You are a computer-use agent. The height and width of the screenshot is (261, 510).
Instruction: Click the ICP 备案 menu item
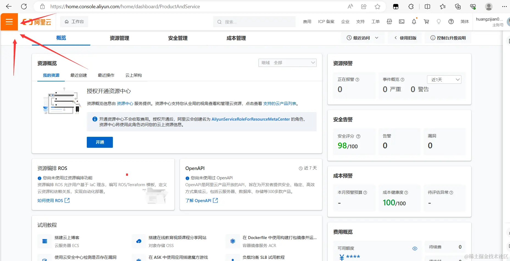326,22
